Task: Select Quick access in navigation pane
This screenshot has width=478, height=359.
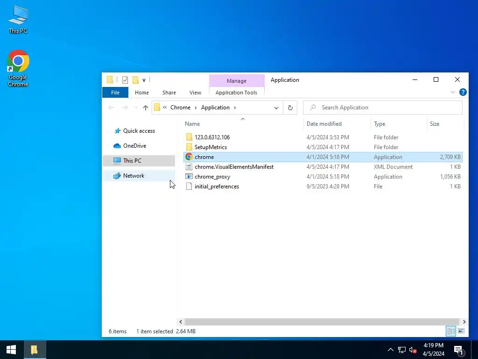Action: tap(139, 131)
